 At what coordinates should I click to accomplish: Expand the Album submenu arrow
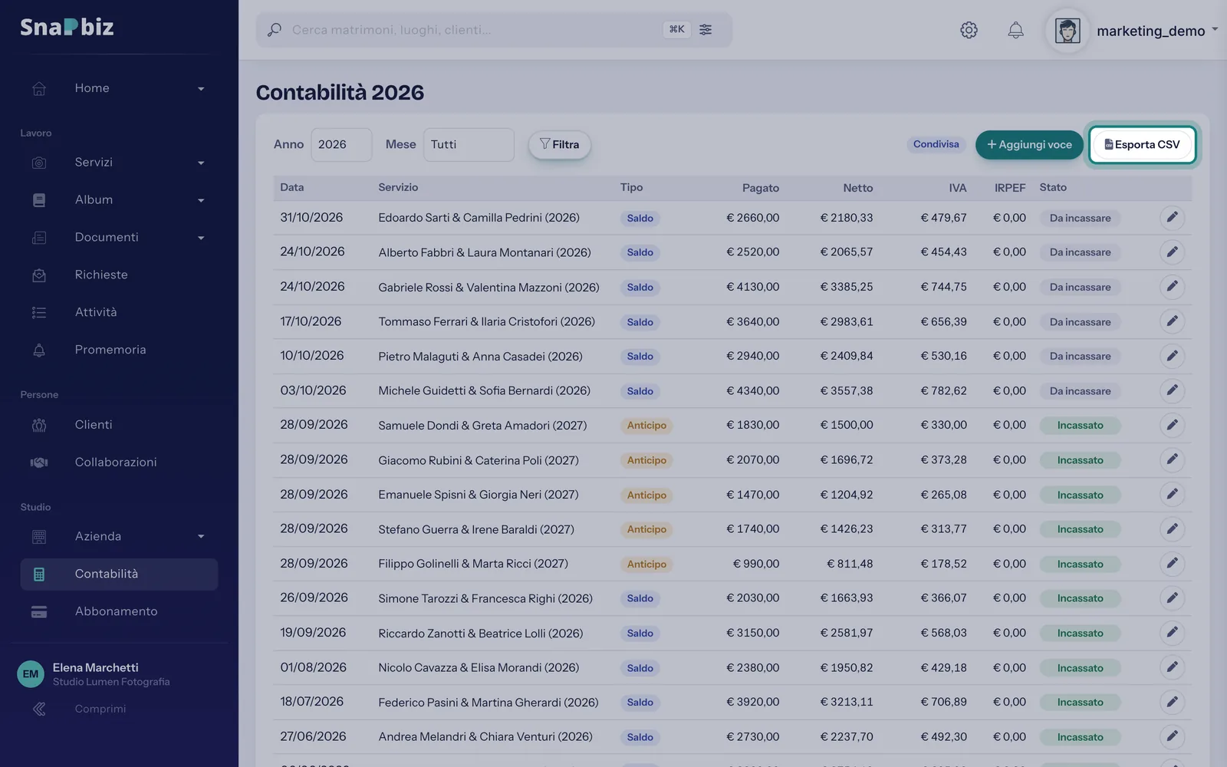click(x=201, y=201)
